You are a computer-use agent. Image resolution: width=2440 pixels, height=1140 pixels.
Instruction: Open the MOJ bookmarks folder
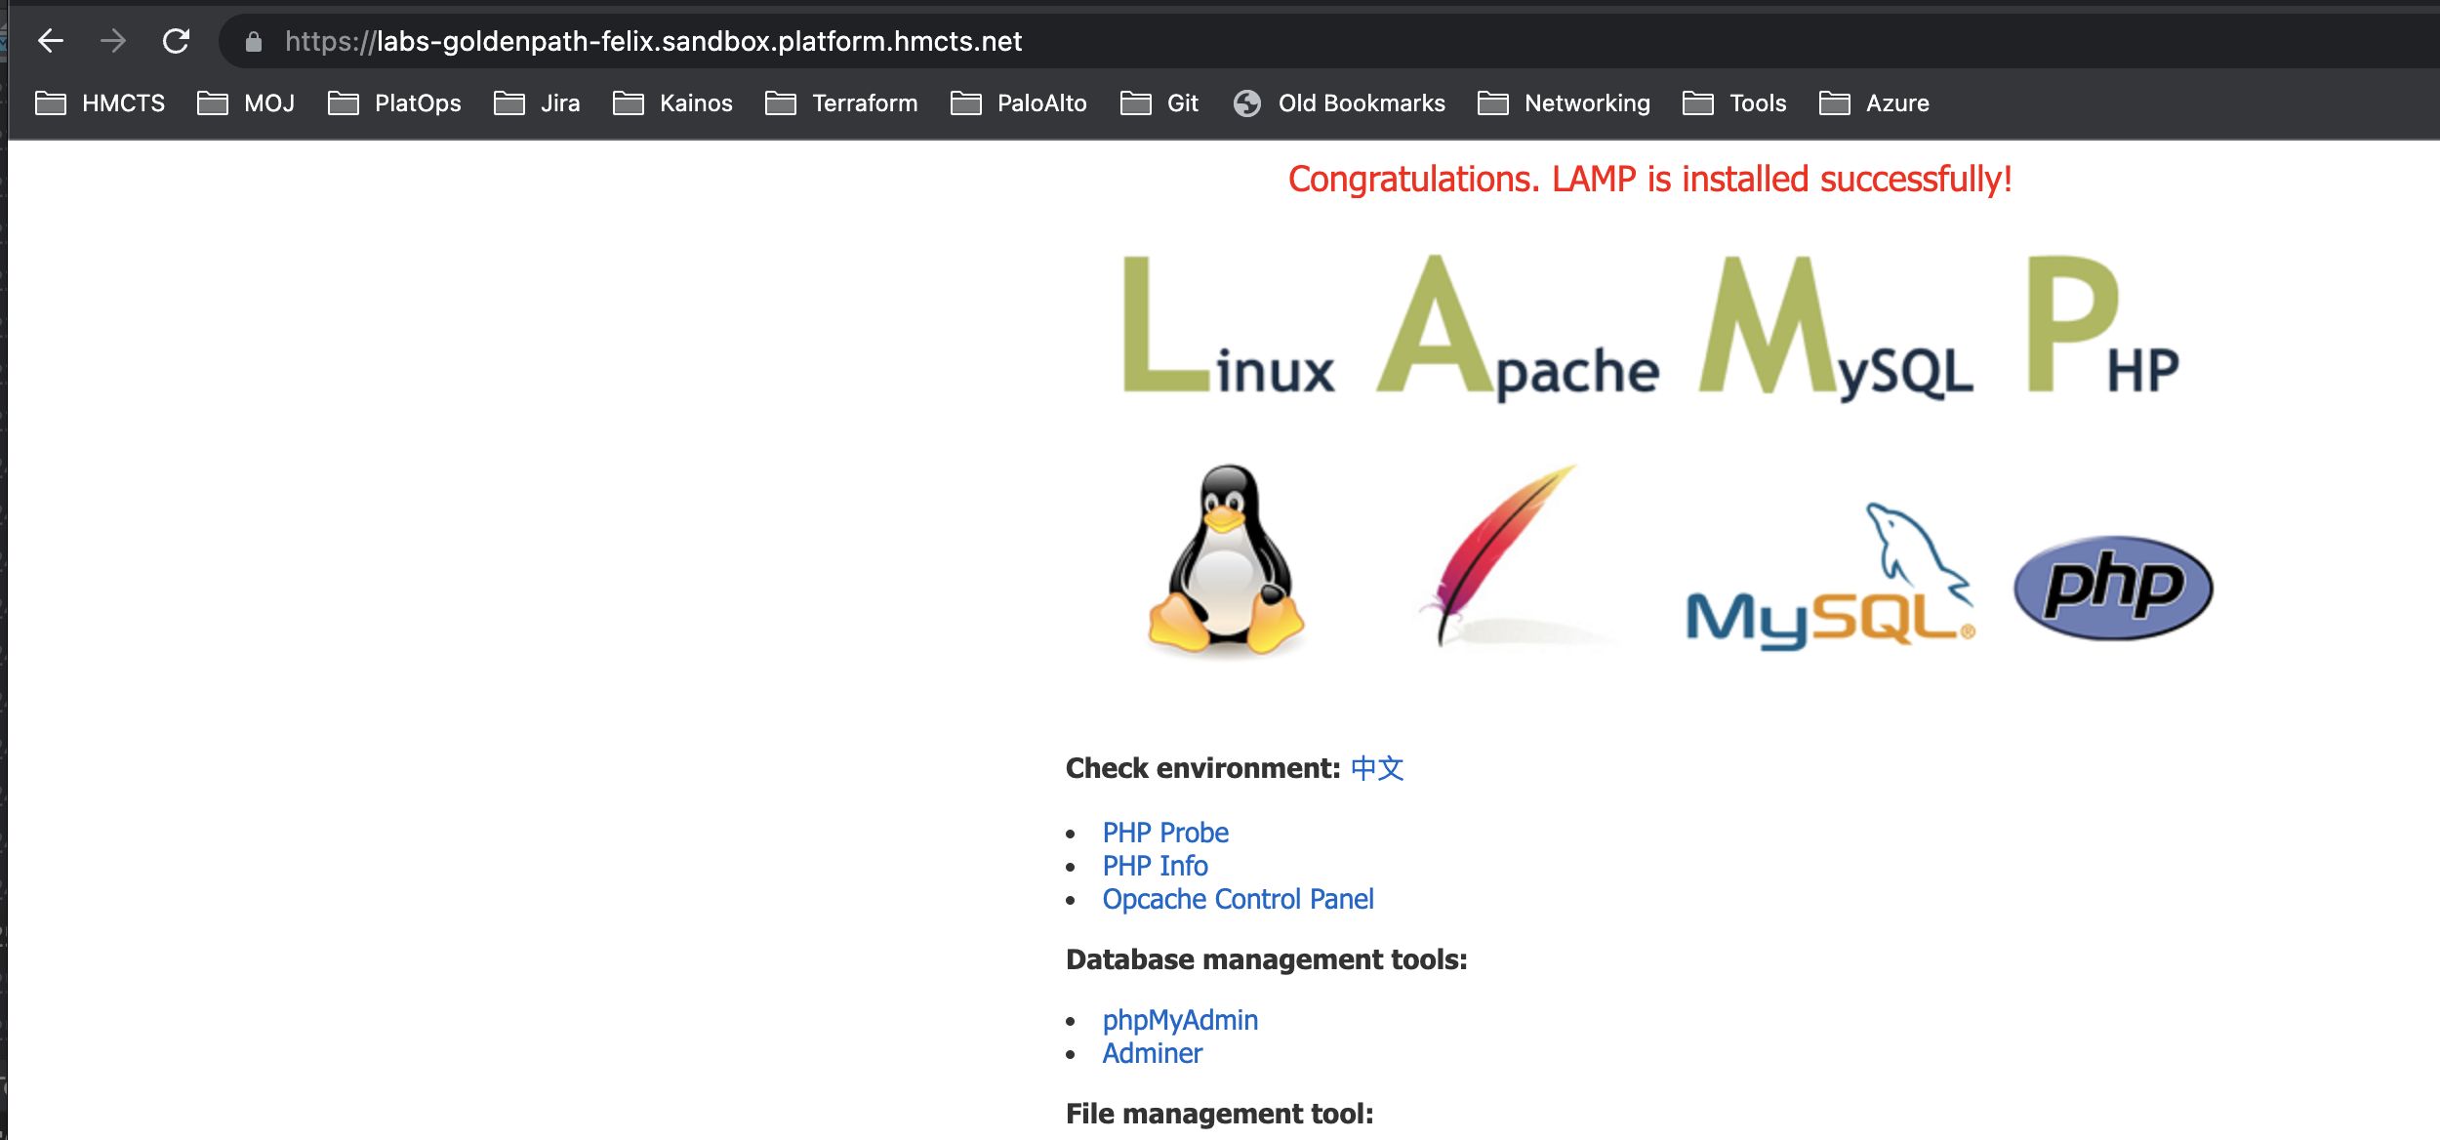tap(246, 103)
